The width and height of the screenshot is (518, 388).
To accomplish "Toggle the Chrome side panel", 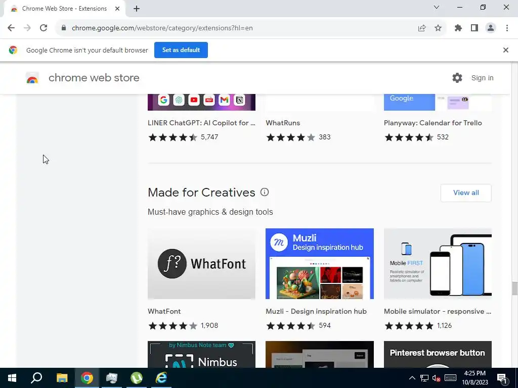I will pos(474,28).
